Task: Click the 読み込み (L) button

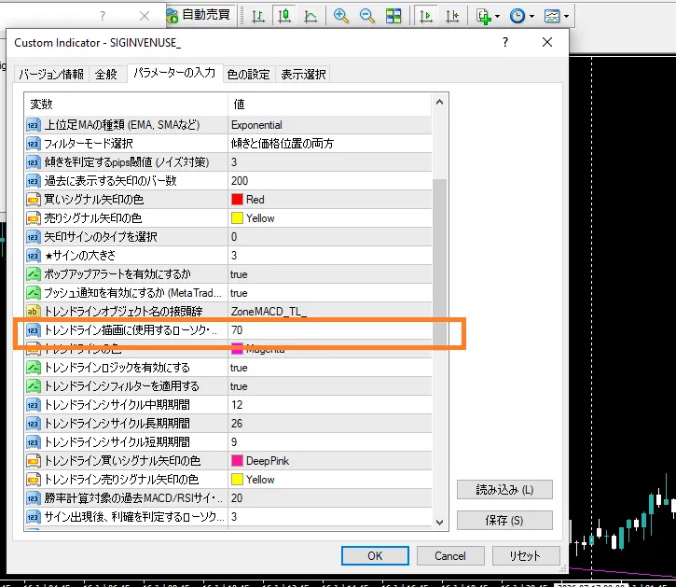Action: tap(504, 489)
